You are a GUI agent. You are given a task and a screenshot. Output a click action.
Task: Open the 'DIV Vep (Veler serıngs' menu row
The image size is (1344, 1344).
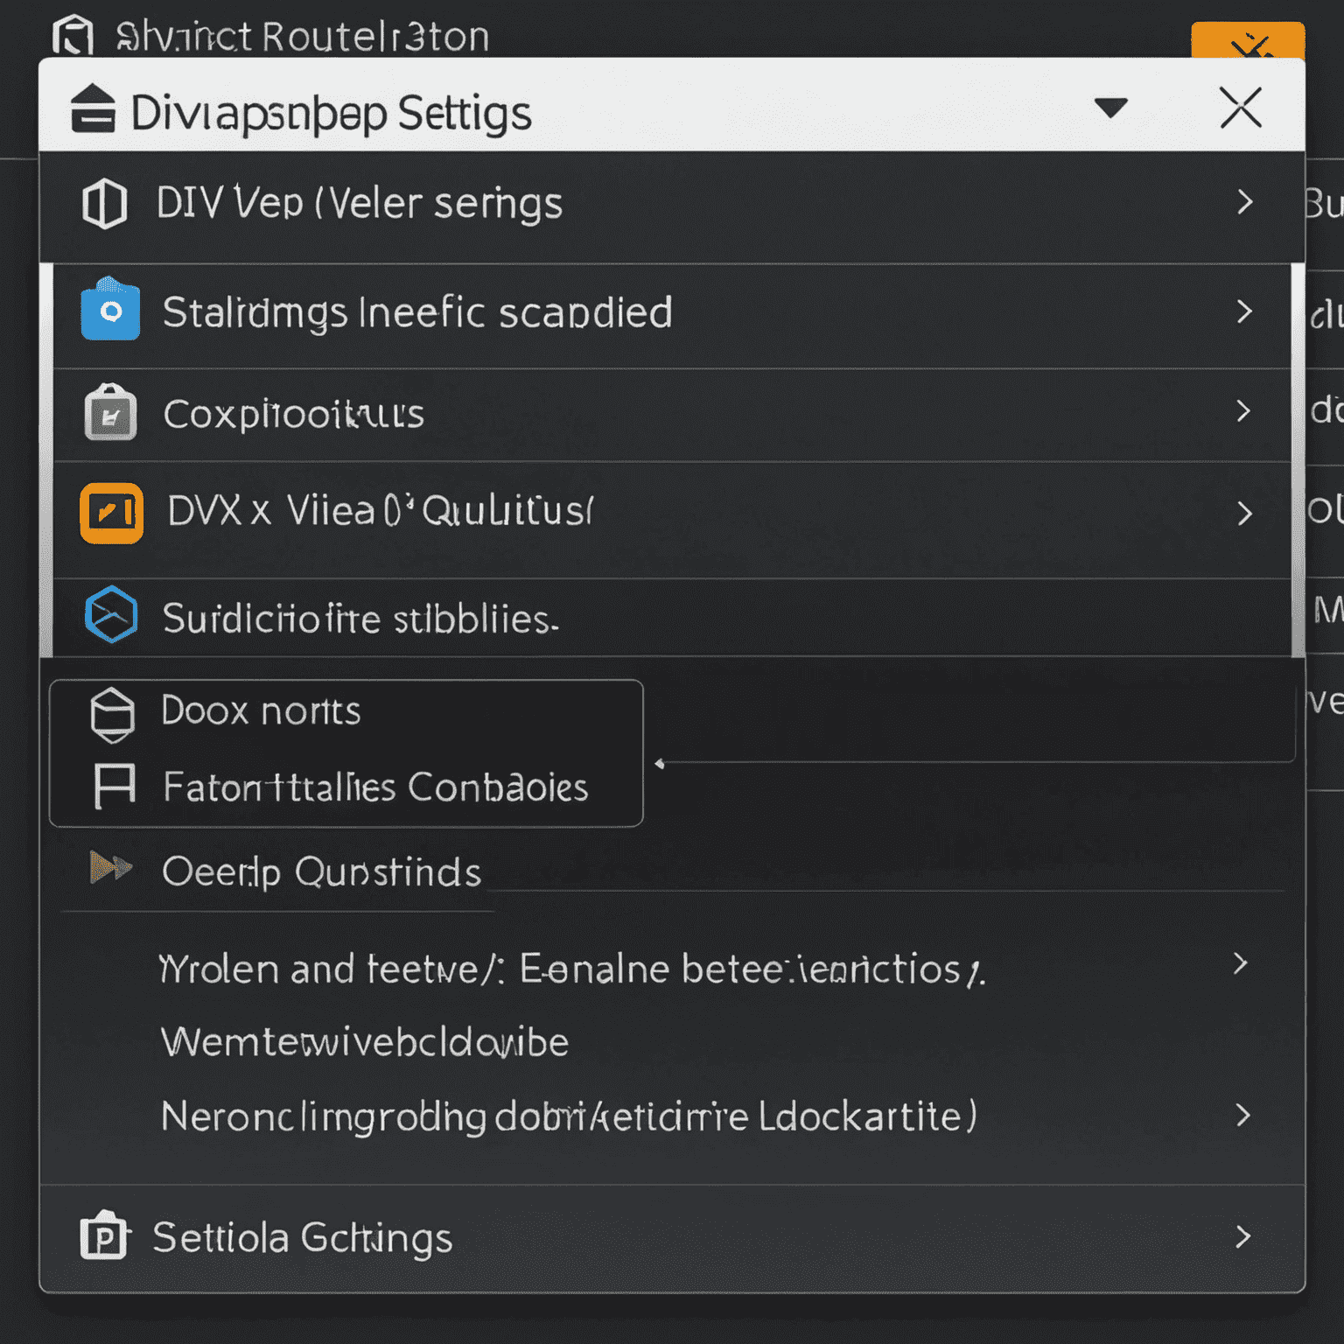coord(671,206)
